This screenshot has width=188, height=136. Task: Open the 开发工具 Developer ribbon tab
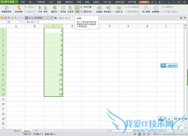[107, 2]
